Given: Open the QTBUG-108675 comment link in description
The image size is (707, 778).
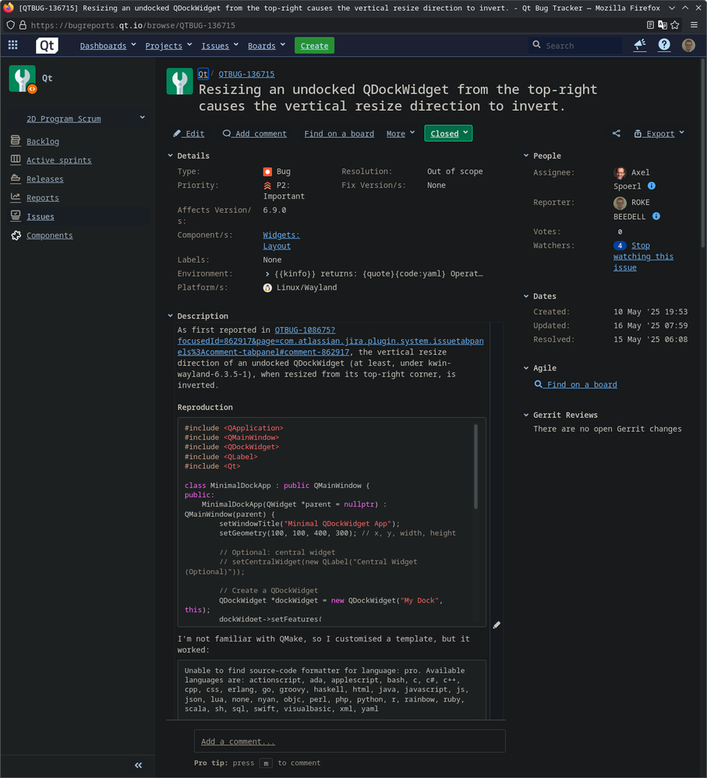Looking at the screenshot, I should tap(331, 341).
